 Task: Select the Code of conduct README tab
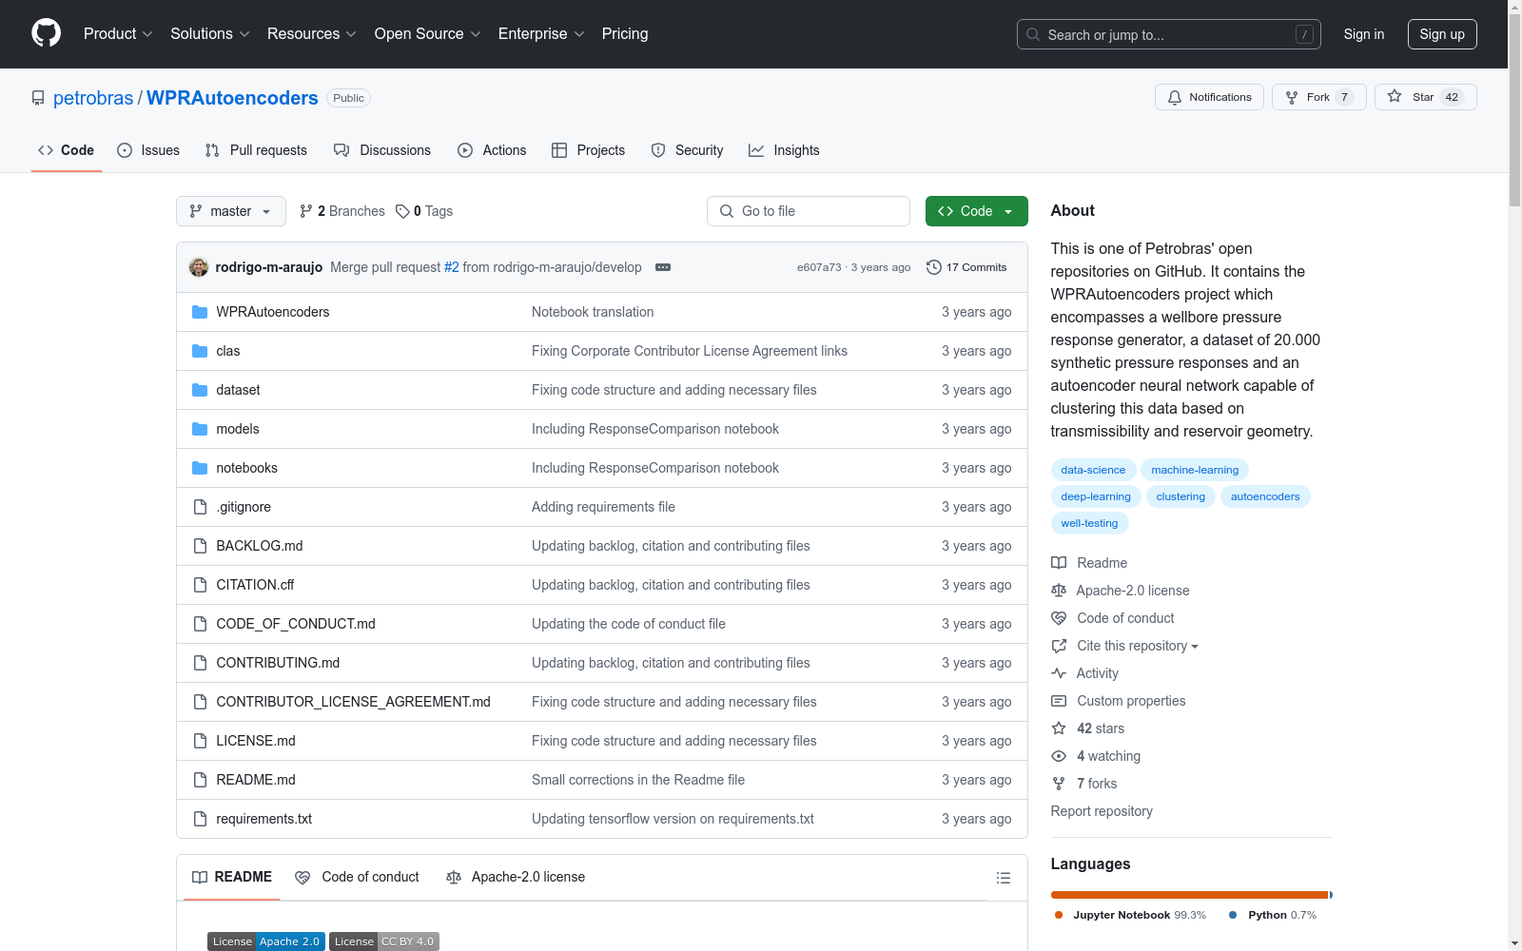(x=358, y=877)
